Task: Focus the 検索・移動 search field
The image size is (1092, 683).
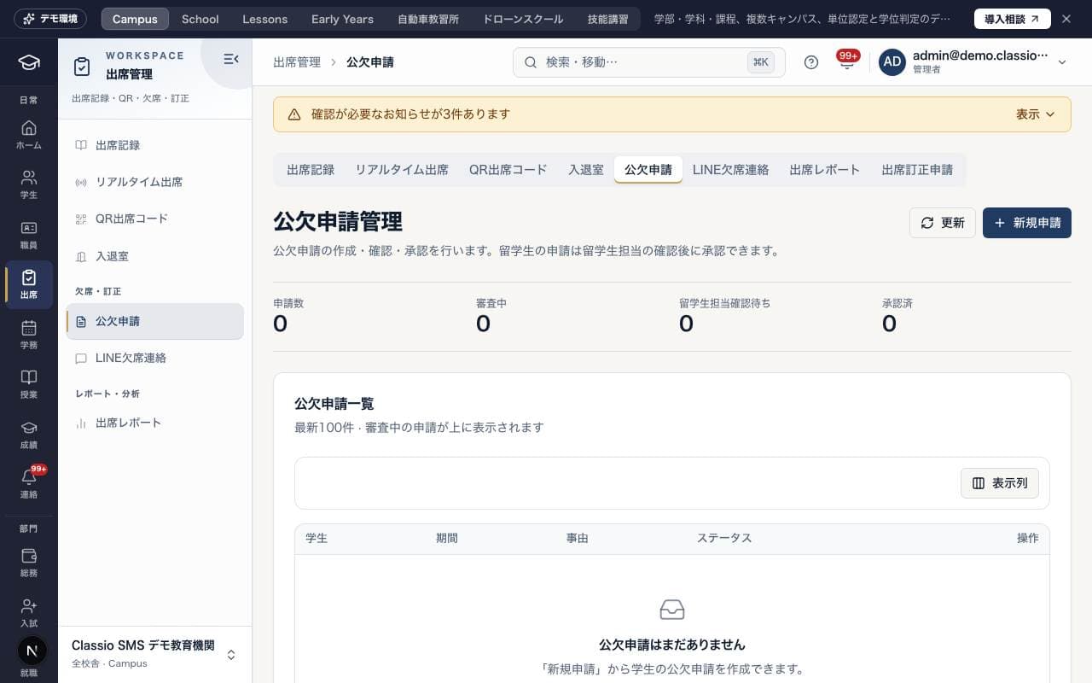Action: coord(649,62)
